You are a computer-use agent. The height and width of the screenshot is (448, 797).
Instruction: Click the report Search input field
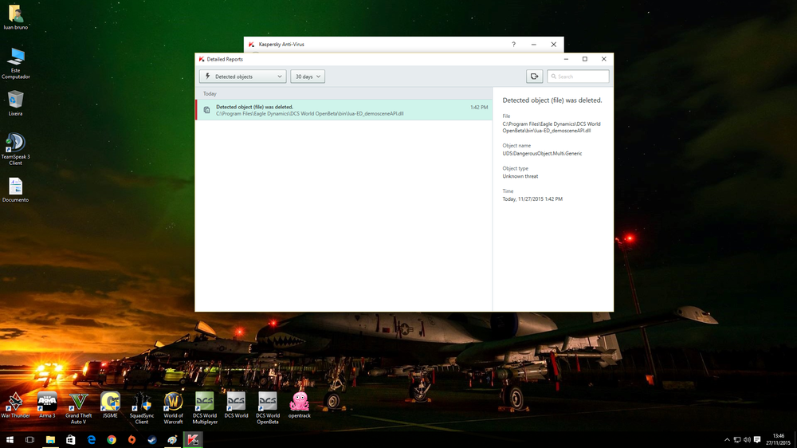pos(581,77)
